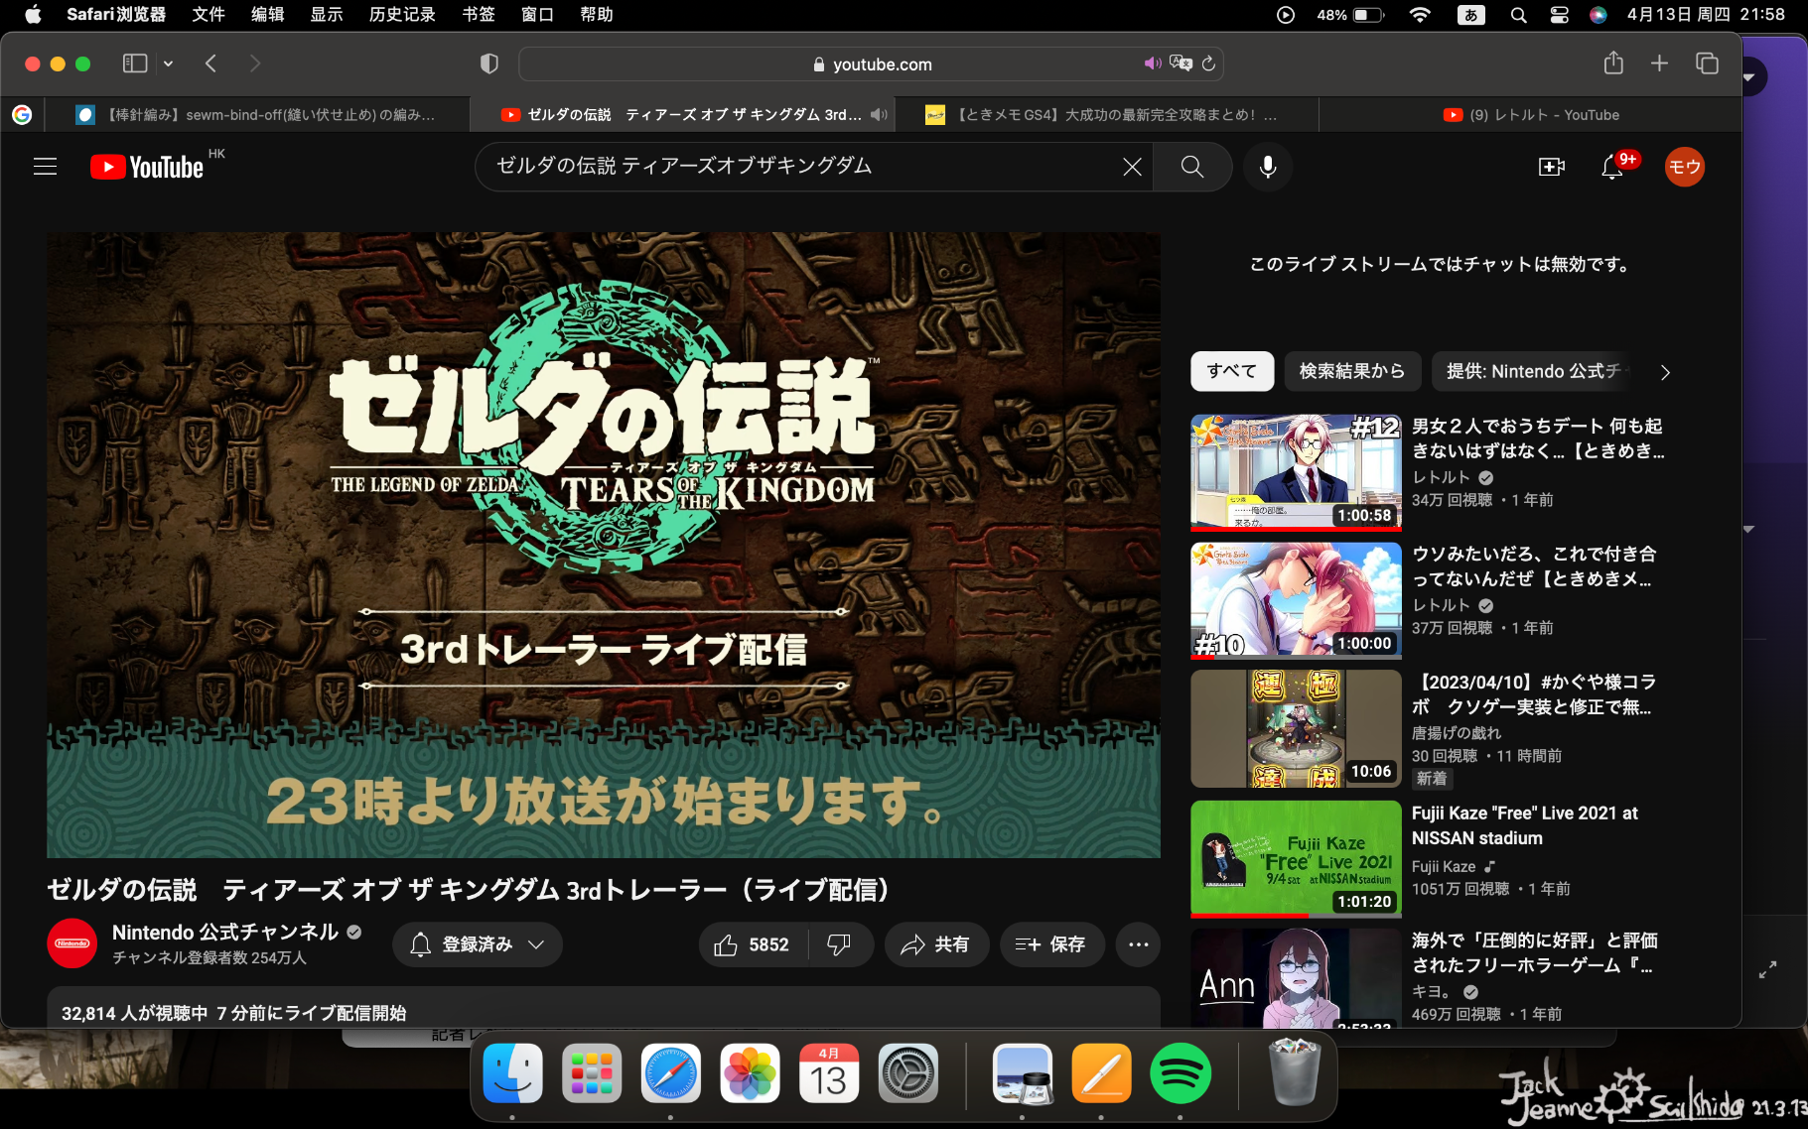Screen dimensions: 1808x1129
Task: Open Launchpad from the Dock
Action: (x=592, y=1073)
